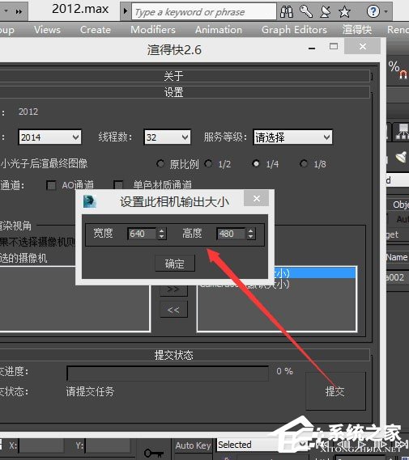Image resolution: width=409 pixels, height=460 pixels.
Task: Select the 1/2 ratio radio button
Action: click(x=208, y=163)
